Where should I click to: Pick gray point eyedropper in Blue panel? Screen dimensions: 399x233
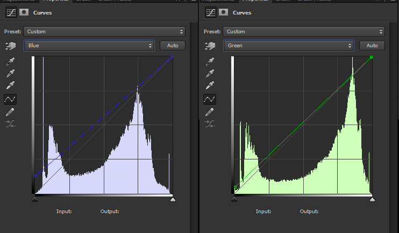click(10, 73)
